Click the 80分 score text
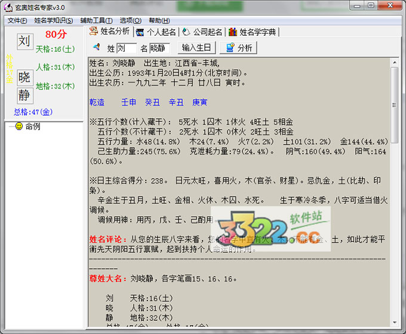Image resolution: width=406 pixels, height=334 pixels. (56, 34)
